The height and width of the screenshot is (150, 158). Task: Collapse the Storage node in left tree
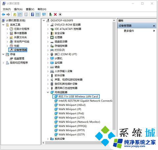pyautogui.click(x=3, y=54)
